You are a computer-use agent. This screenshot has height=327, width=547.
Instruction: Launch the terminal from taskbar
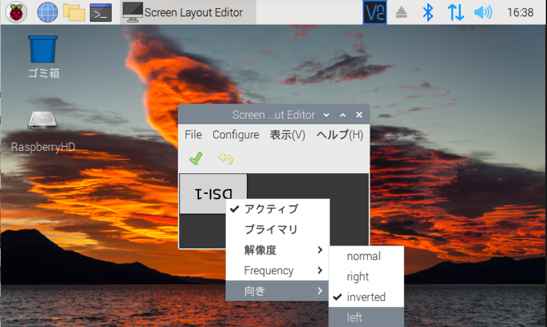pyautogui.click(x=101, y=12)
